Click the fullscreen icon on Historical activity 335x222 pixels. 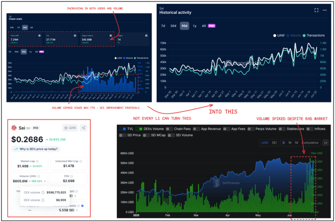[x=316, y=10]
